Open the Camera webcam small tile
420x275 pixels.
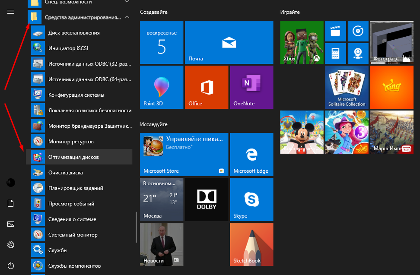358,54
